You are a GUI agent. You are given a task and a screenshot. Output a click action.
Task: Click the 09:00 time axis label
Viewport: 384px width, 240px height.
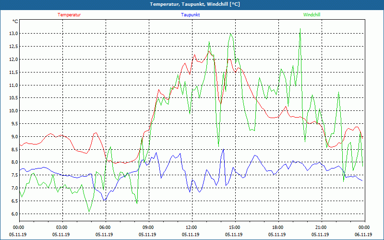(x=148, y=228)
